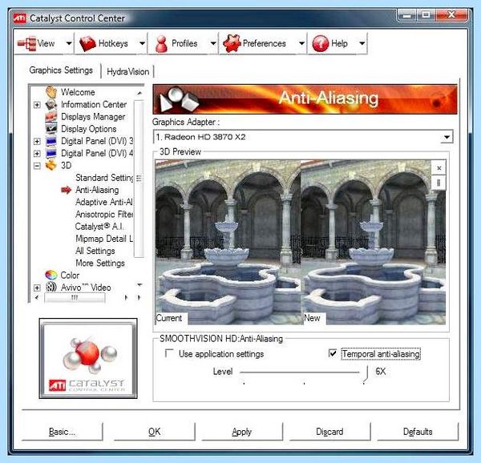Click tree vertical scrollbar up arrow
481x463 pixels.
pos(139,93)
